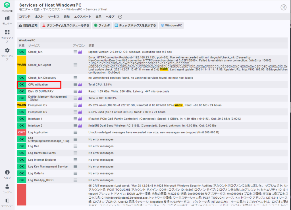
Task: Show graph for DotNet Memory Management
Action: tap(80, 98)
